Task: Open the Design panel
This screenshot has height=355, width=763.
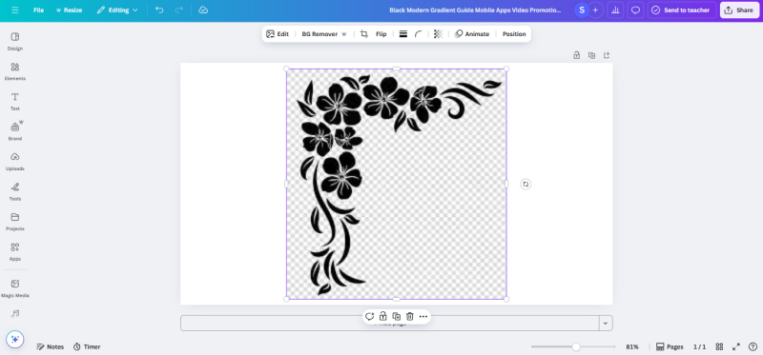Action: click(x=15, y=41)
